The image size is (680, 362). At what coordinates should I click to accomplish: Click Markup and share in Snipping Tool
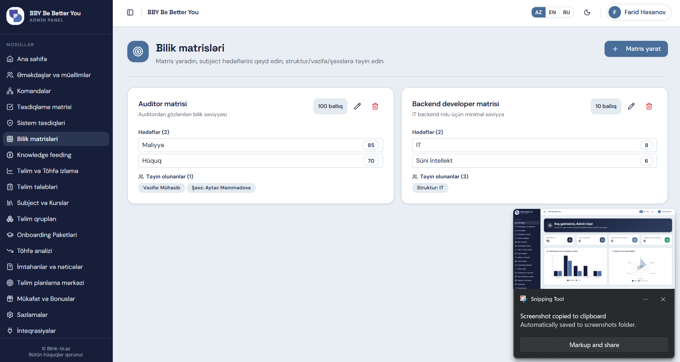[594, 345]
